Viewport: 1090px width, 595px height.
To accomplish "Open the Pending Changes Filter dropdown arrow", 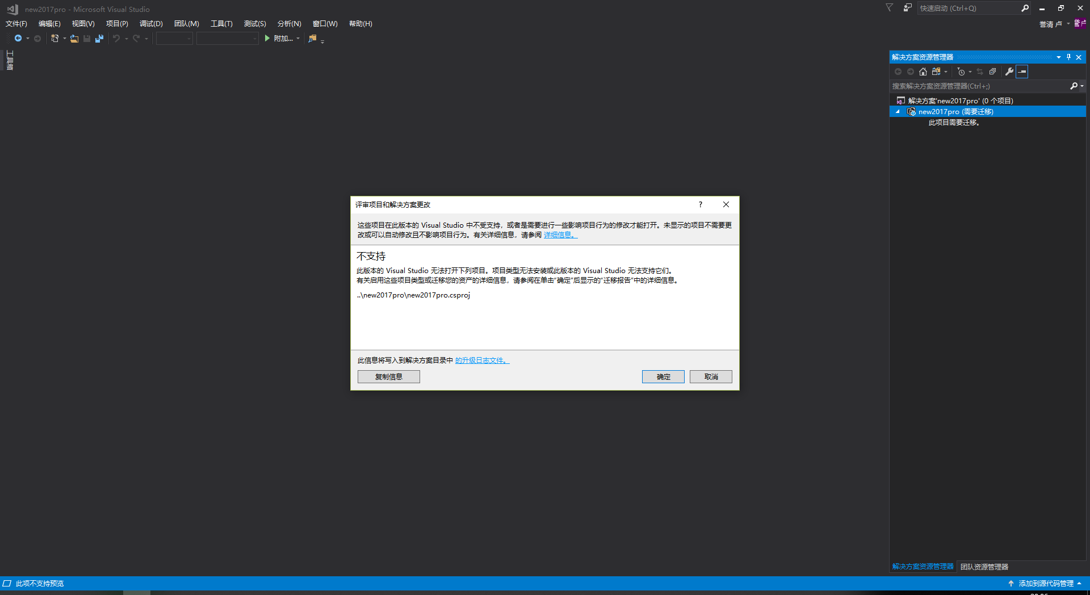I will click(970, 72).
